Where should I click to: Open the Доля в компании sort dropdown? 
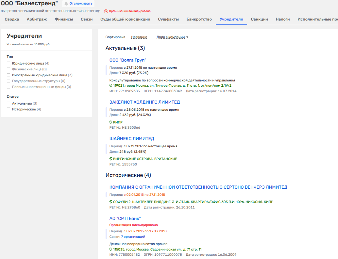point(172,37)
